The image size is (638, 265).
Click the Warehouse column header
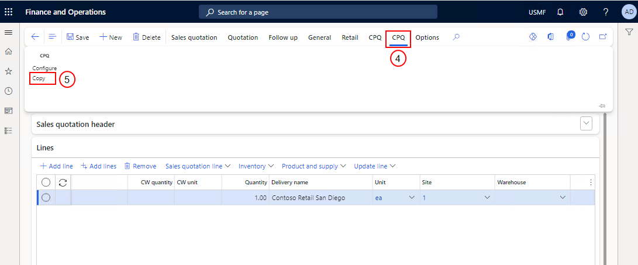tap(532, 183)
